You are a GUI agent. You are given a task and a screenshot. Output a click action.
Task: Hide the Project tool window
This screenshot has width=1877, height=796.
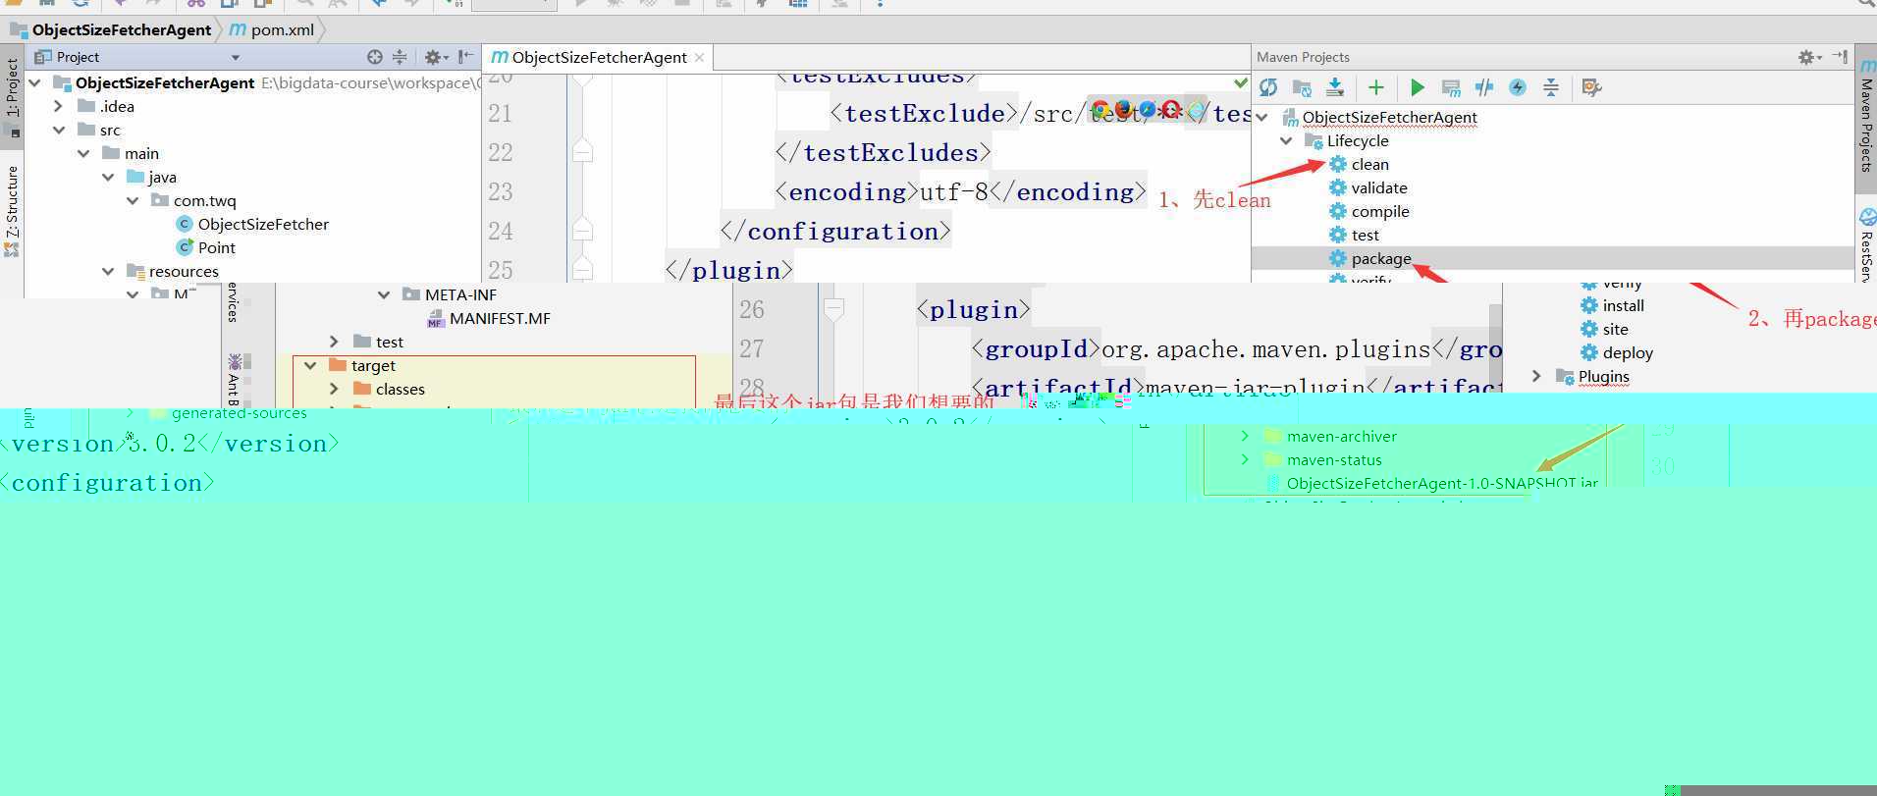(x=465, y=57)
